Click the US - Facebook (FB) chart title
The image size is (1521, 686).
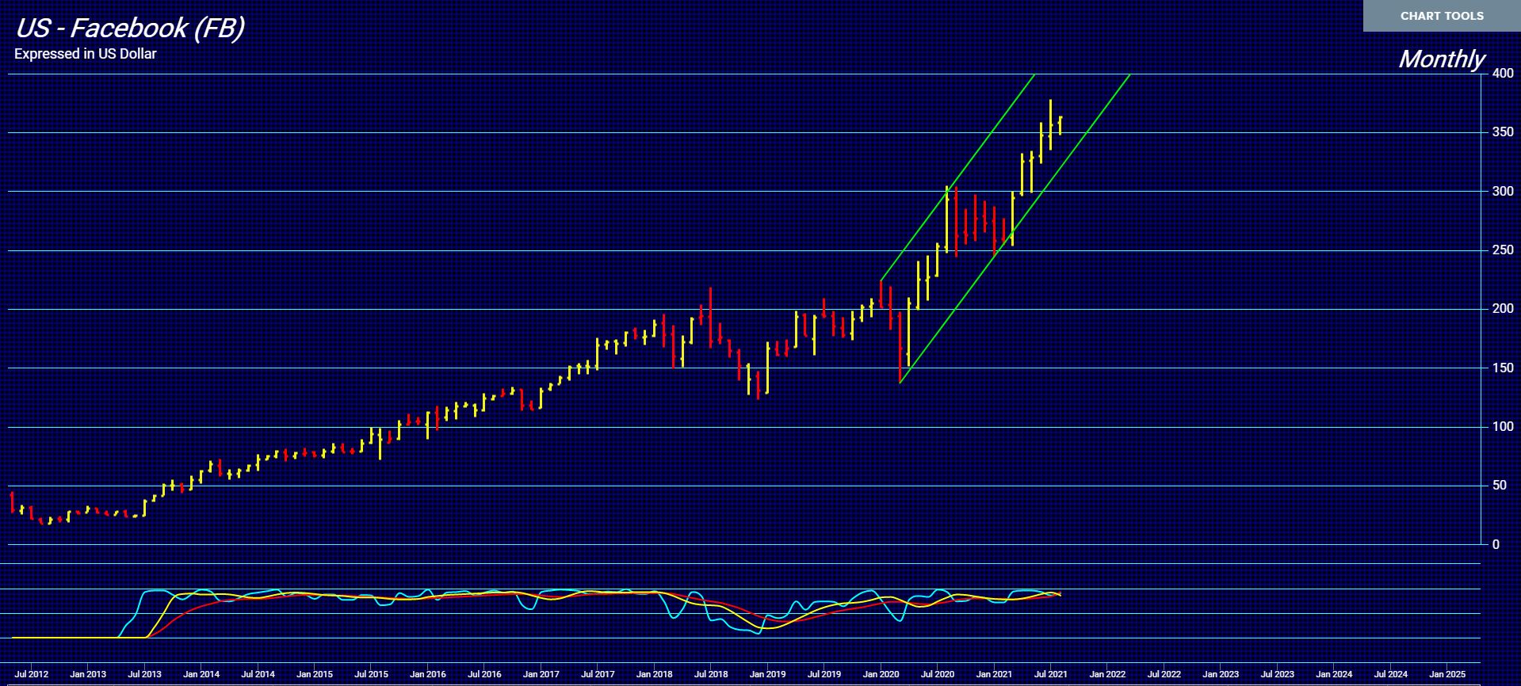click(130, 29)
